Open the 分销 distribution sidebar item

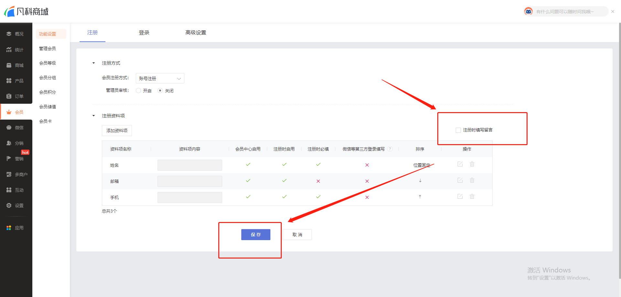point(15,143)
